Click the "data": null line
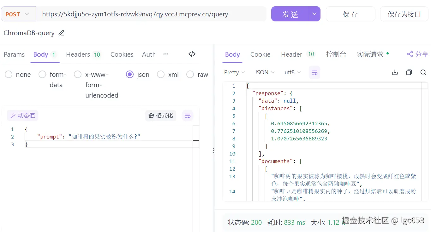The image size is (431, 232). pyautogui.click(x=278, y=101)
